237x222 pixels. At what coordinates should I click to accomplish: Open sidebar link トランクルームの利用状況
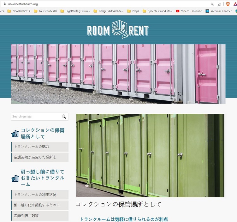pos(40,195)
